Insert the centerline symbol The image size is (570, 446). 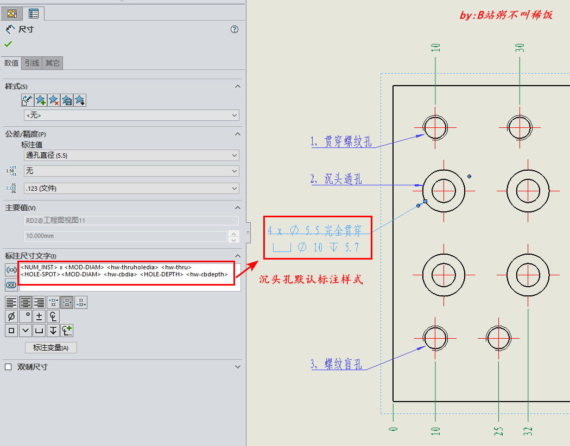(53, 316)
